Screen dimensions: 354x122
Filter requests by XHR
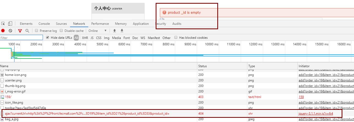click(85, 38)
